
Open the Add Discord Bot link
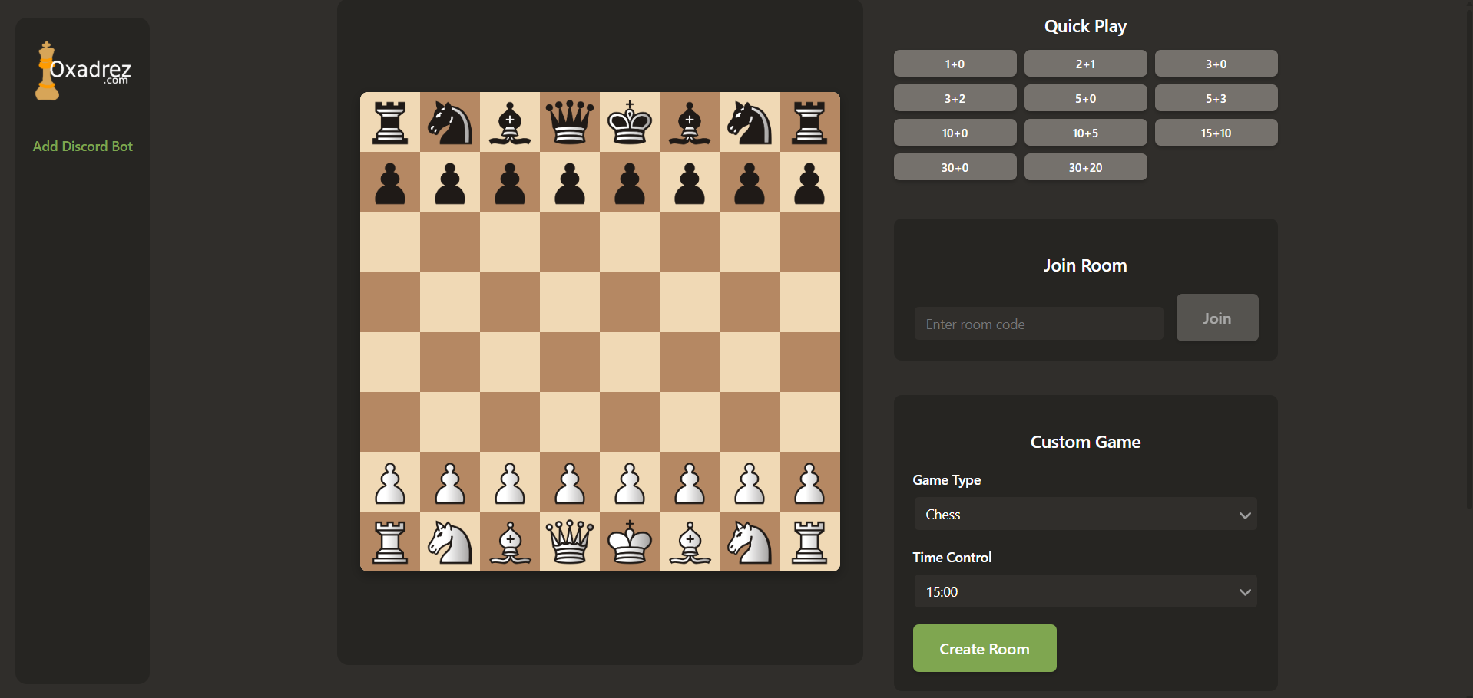[83, 146]
